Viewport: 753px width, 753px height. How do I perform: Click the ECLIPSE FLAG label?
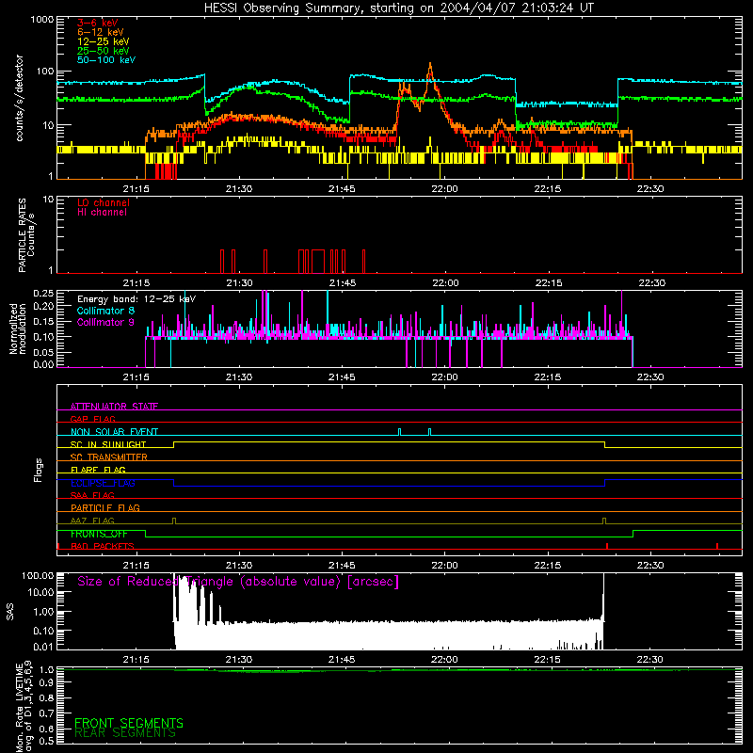pos(103,483)
